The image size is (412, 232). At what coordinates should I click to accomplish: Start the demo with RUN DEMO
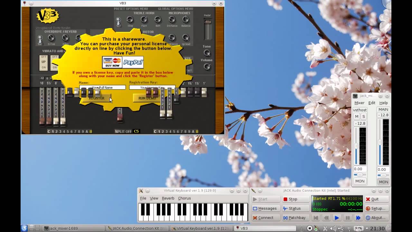pos(147,98)
